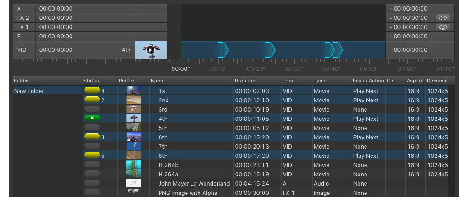468x206 pixels.
Task: Click gray status pill of 3rd movie
Action: coord(92,109)
